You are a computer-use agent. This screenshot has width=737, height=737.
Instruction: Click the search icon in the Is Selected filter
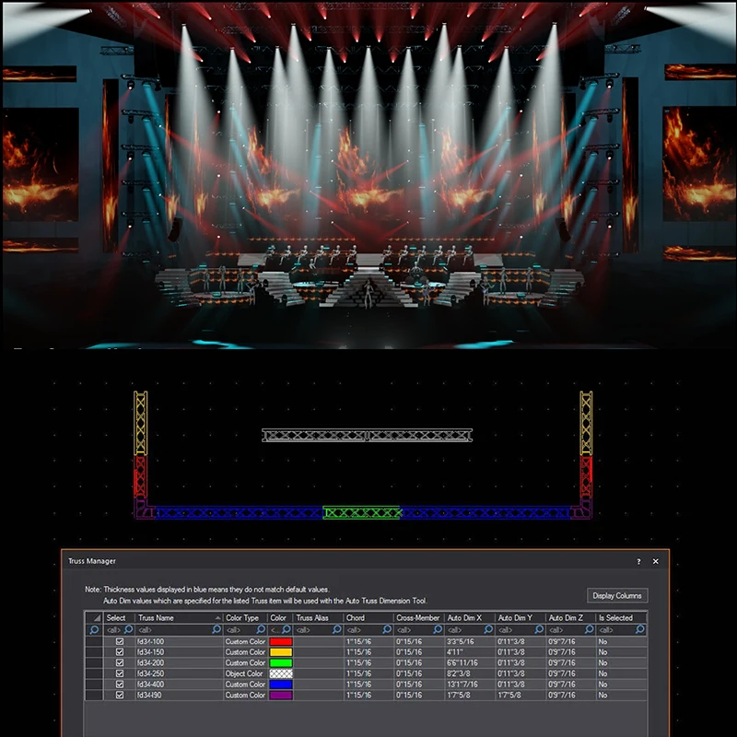(640, 629)
